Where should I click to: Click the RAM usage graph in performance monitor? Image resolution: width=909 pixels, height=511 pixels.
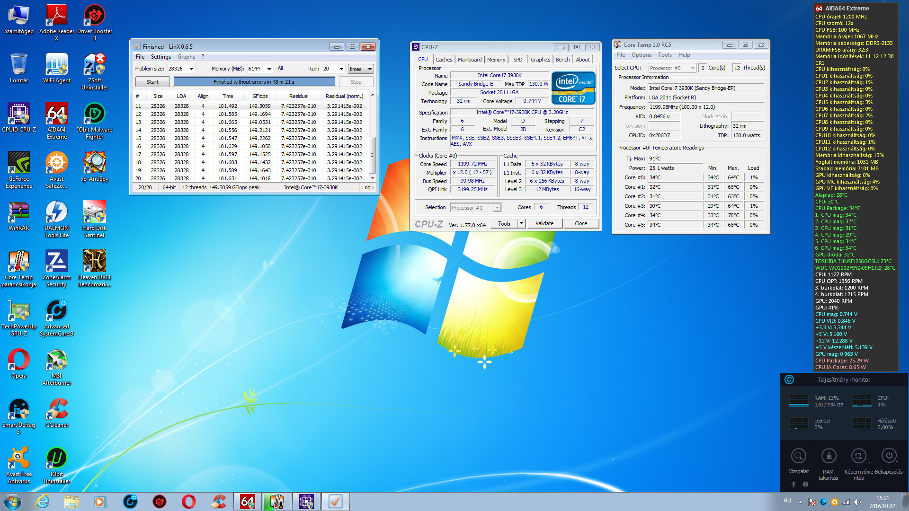coord(799,401)
